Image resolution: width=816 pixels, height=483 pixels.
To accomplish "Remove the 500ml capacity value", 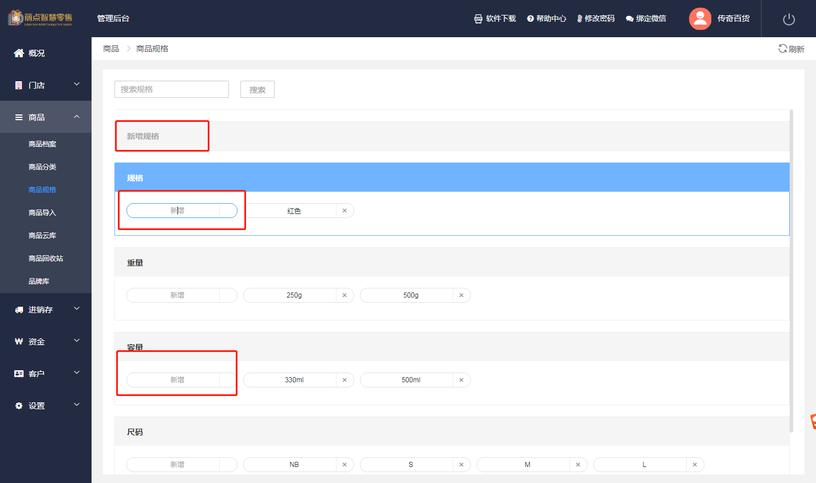I will pyautogui.click(x=461, y=380).
